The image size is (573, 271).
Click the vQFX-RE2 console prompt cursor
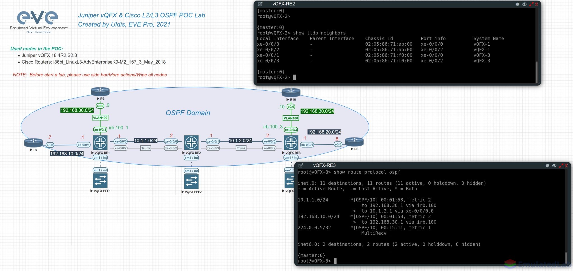point(294,78)
